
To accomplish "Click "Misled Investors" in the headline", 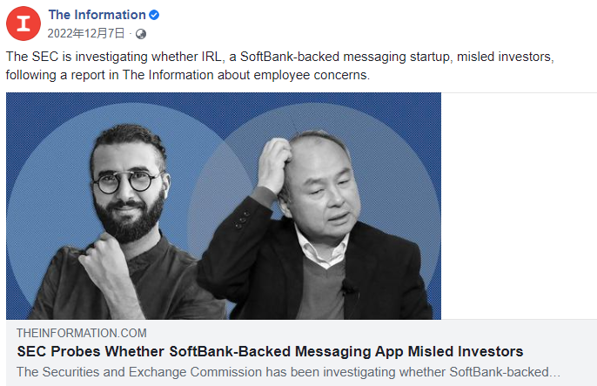I will [471, 351].
